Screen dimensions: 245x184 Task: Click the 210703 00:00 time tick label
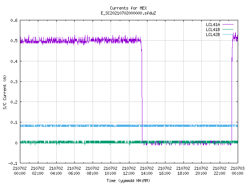click(x=237, y=171)
